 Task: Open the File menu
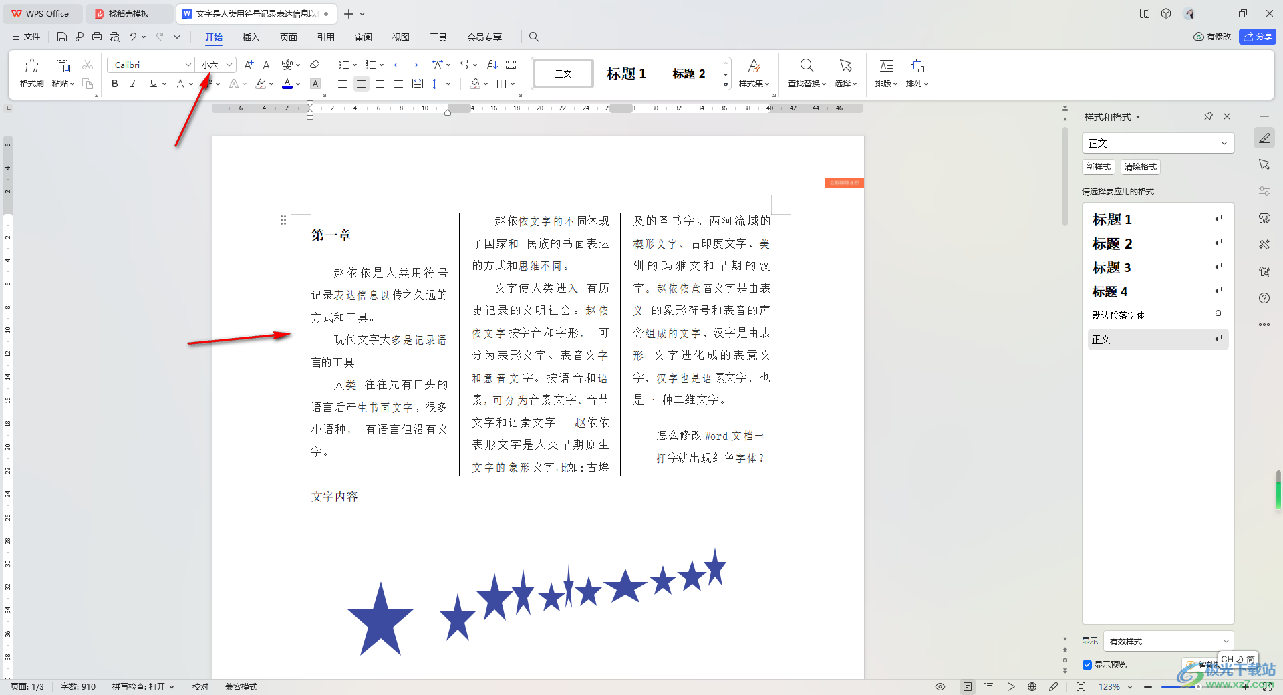(27, 37)
